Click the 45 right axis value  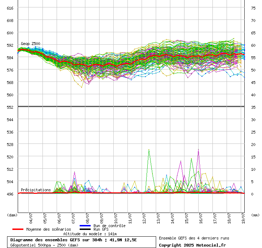(x=253, y=83)
